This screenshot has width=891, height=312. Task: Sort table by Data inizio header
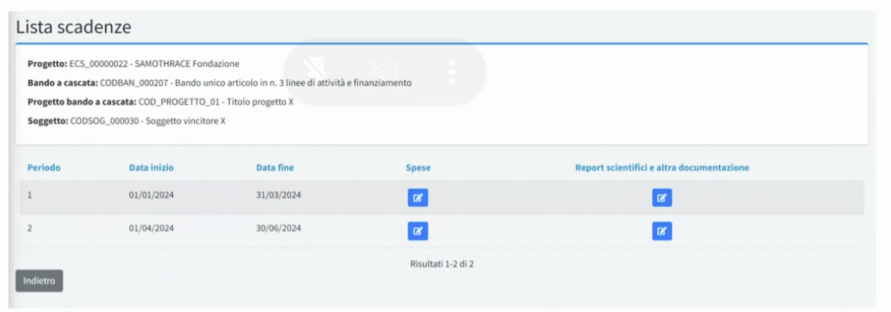coord(151,167)
